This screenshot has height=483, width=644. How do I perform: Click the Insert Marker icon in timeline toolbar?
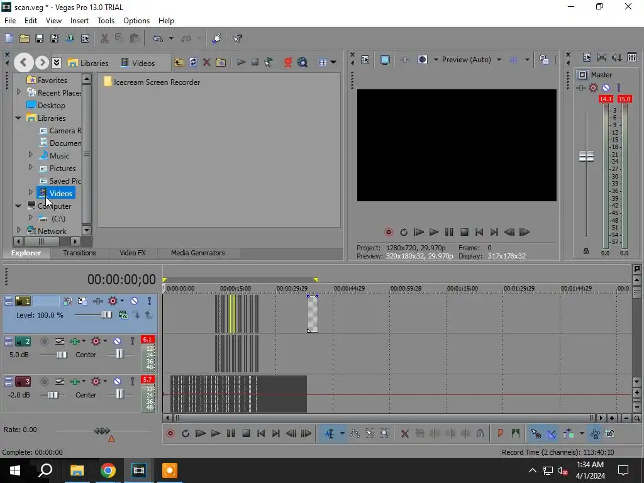500,433
